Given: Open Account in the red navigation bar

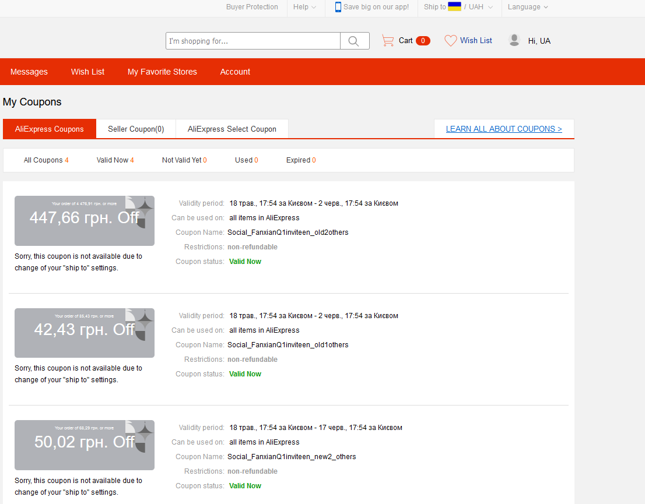Looking at the screenshot, I should 235,72.
